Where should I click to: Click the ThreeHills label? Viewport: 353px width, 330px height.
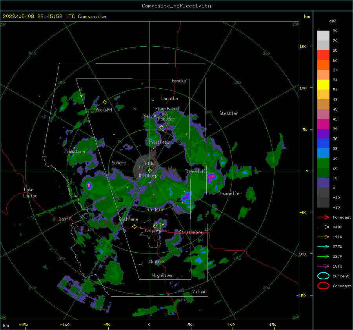tap(197, 171)
